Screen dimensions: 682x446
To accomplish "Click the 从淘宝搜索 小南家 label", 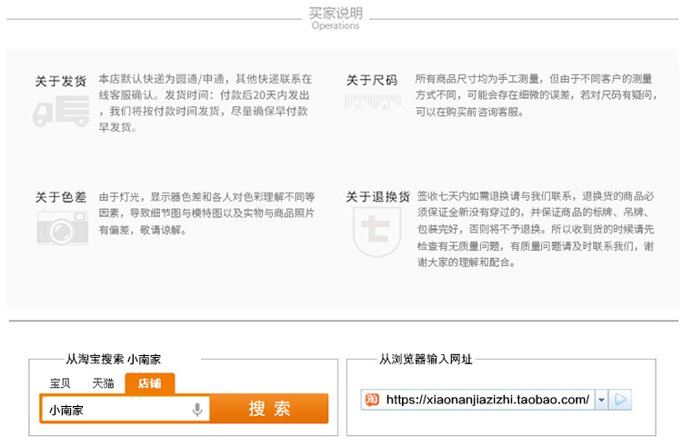I will click(119, 360).
